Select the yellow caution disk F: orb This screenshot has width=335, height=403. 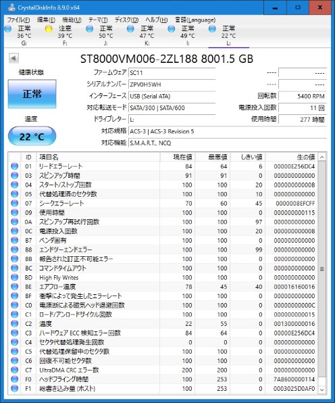coord(49,29)
